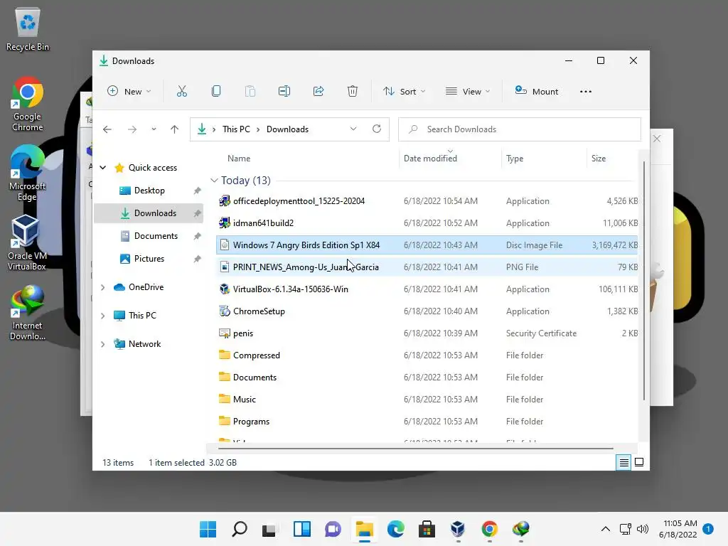
Task: Expand the This PC tree node
Action: click(x=103, y=316)
